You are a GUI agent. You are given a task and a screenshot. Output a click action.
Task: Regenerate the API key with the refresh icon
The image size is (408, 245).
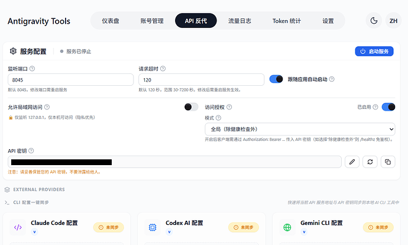click(x=370, y=162)
